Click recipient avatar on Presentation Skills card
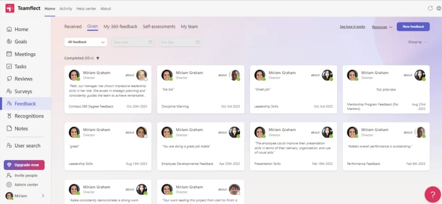Screen dimensions: 442x204 (x=327, y=132)
